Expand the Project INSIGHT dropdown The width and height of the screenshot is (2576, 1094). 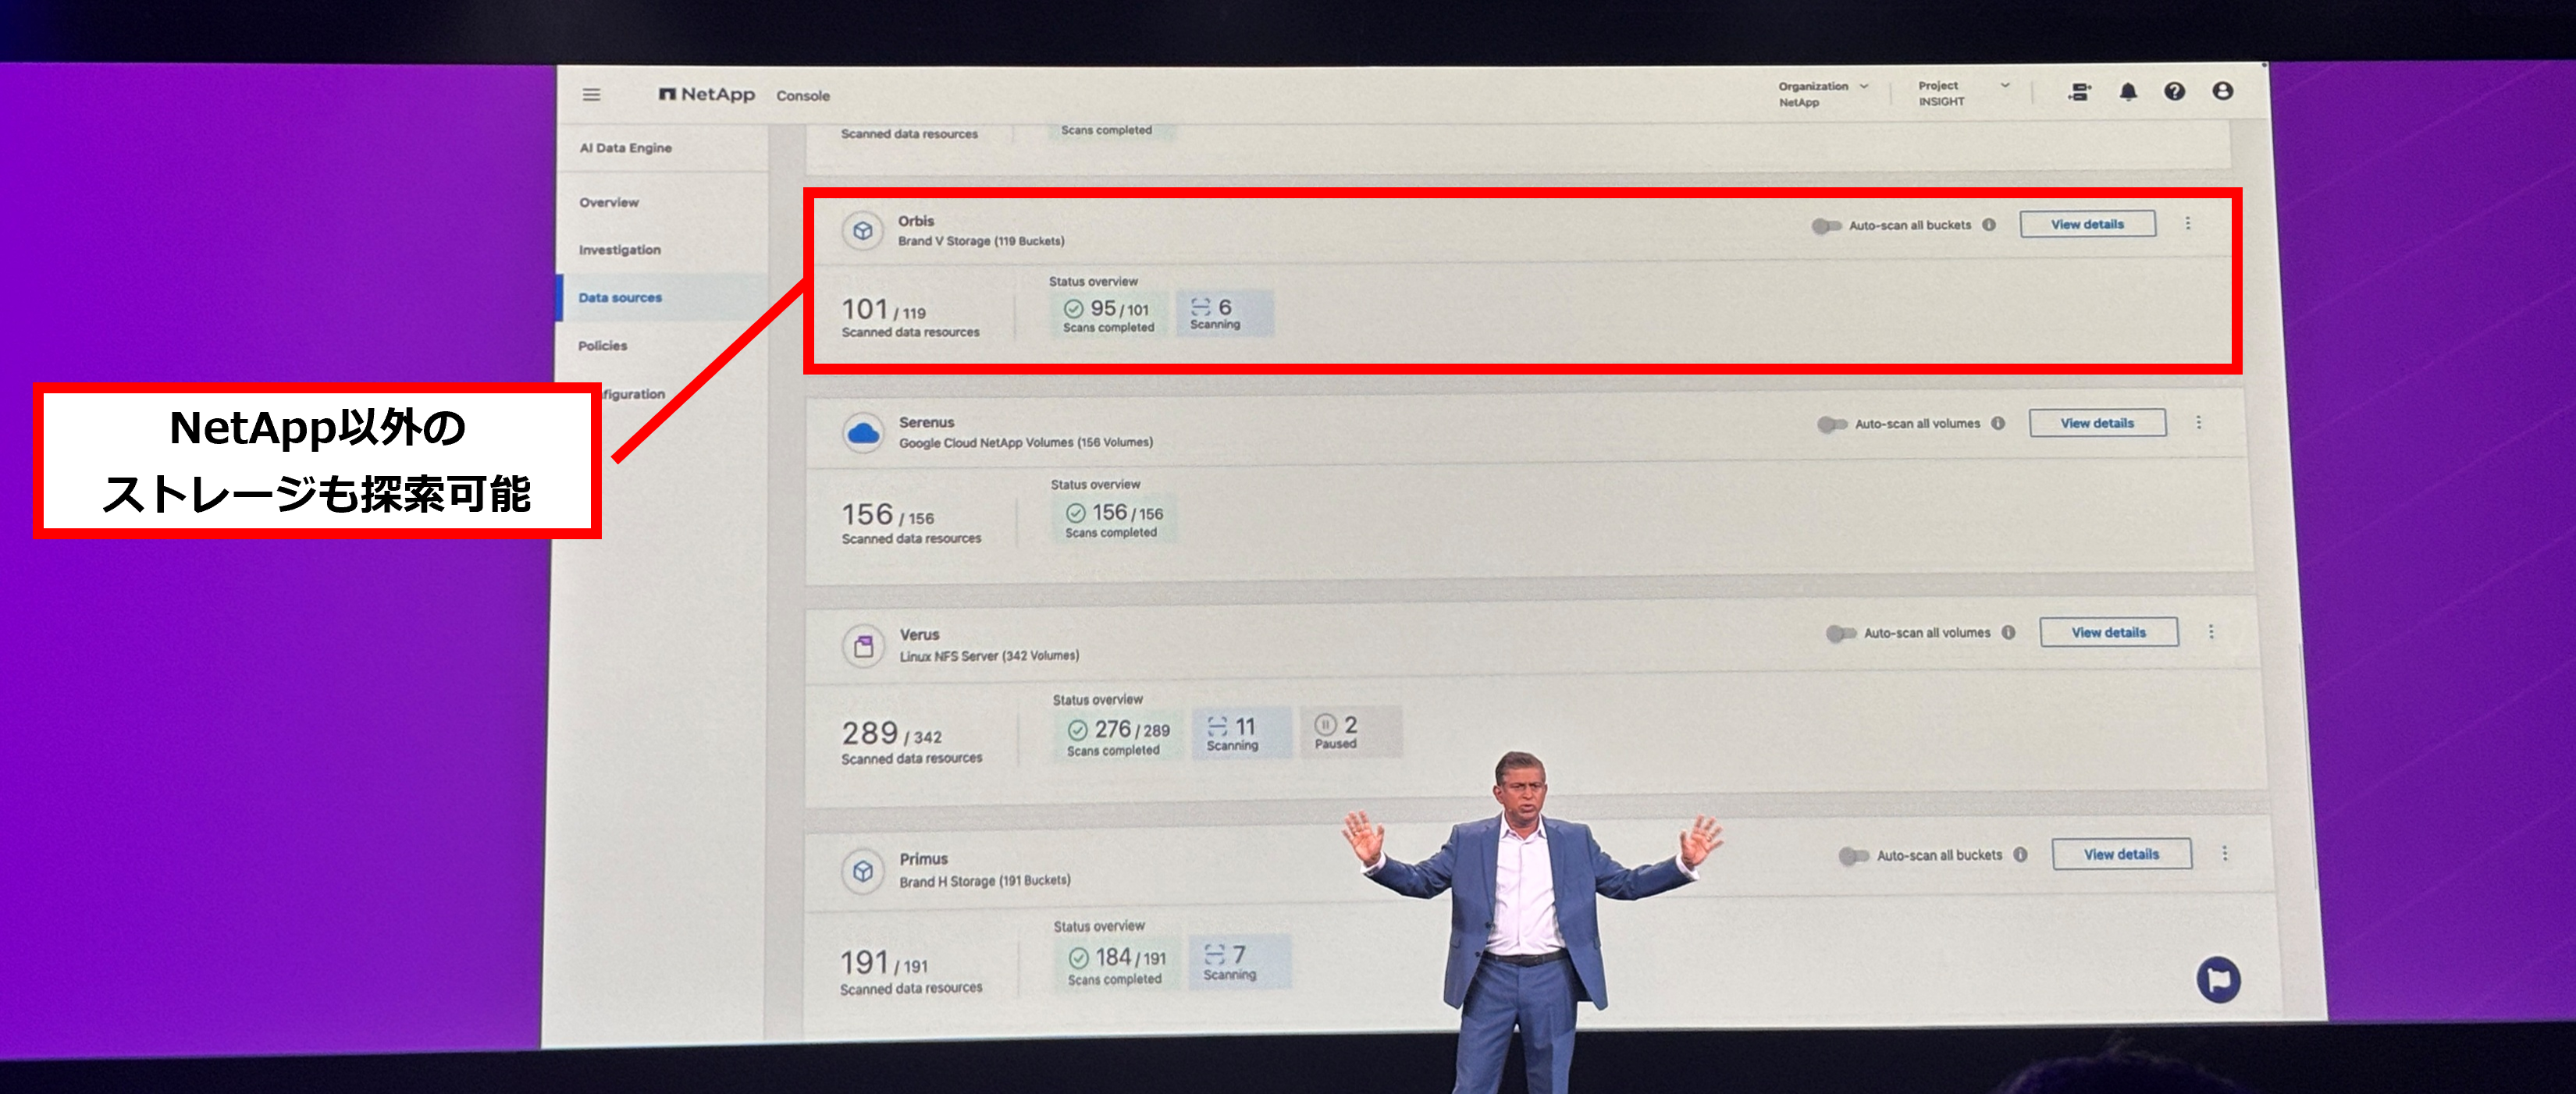point(1964,93)
